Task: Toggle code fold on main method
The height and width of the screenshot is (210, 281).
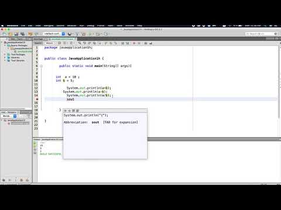Action: pos(41,66)
